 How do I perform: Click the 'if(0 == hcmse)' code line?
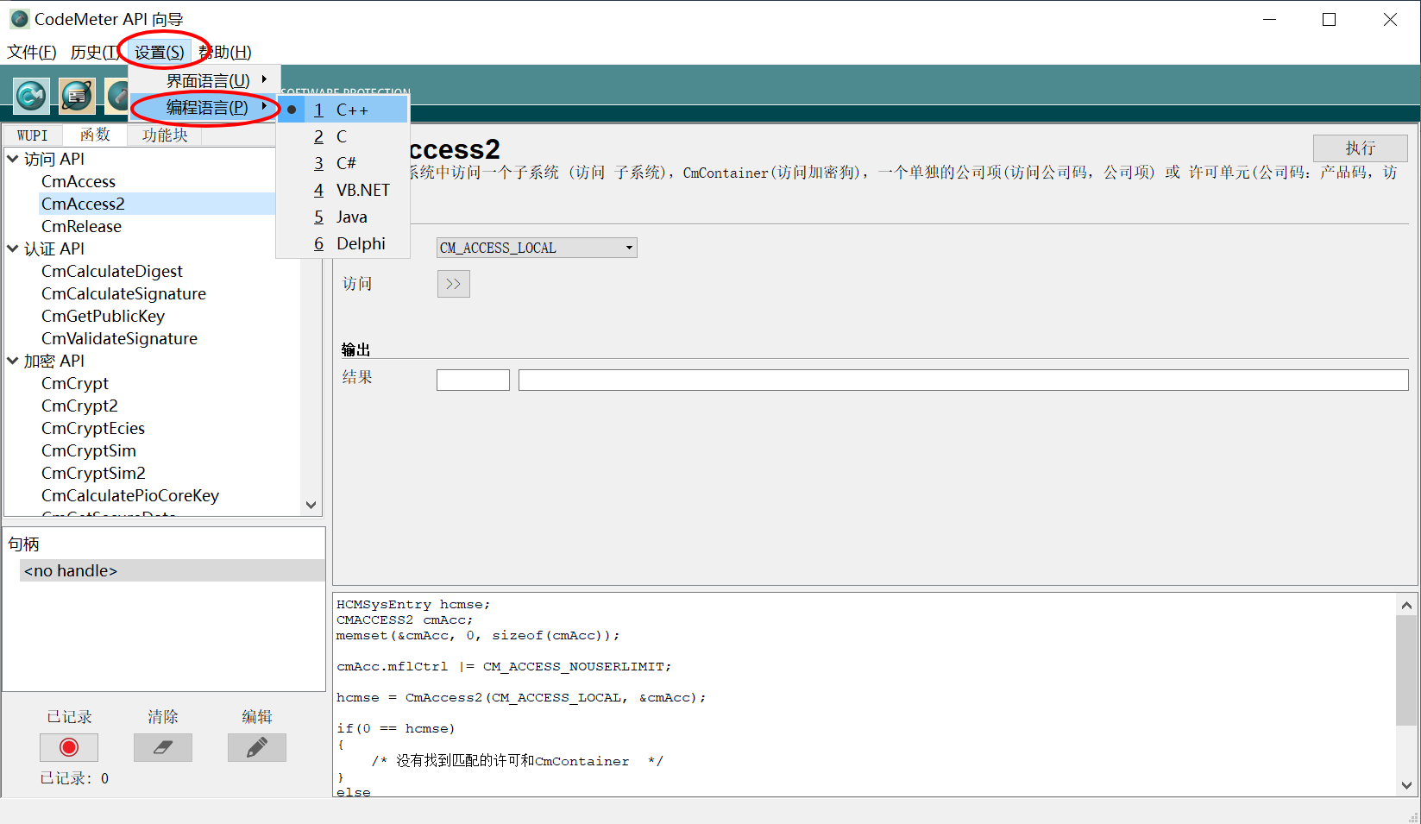(396, 728)
